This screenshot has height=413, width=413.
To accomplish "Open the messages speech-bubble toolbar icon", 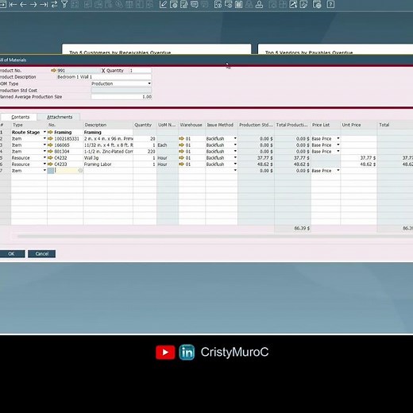I will coord(195,4).
